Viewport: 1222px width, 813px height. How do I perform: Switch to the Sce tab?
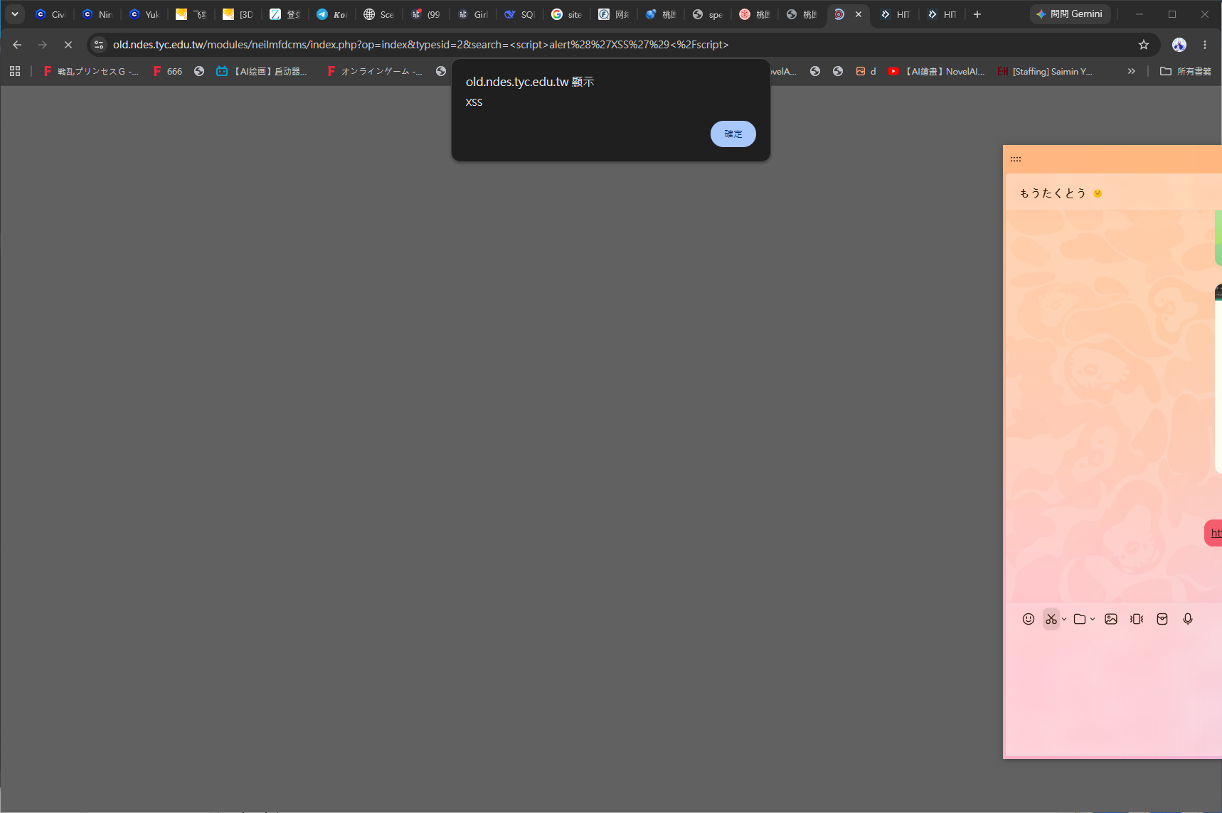point(379,14)
